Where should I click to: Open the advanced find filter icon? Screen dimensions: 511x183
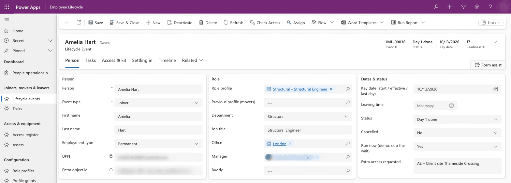point(463,7)
